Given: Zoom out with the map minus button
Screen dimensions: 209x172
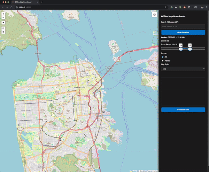Looking at the screenshot, I should pyautogui.click(x=3, y=18).
